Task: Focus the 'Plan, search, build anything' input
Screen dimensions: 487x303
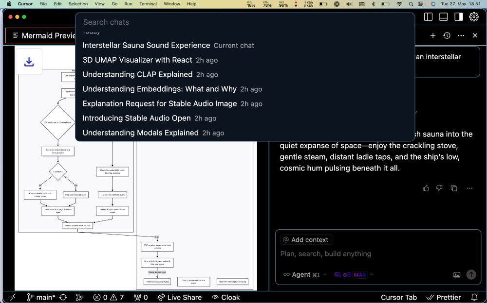Action: point(378,254)
